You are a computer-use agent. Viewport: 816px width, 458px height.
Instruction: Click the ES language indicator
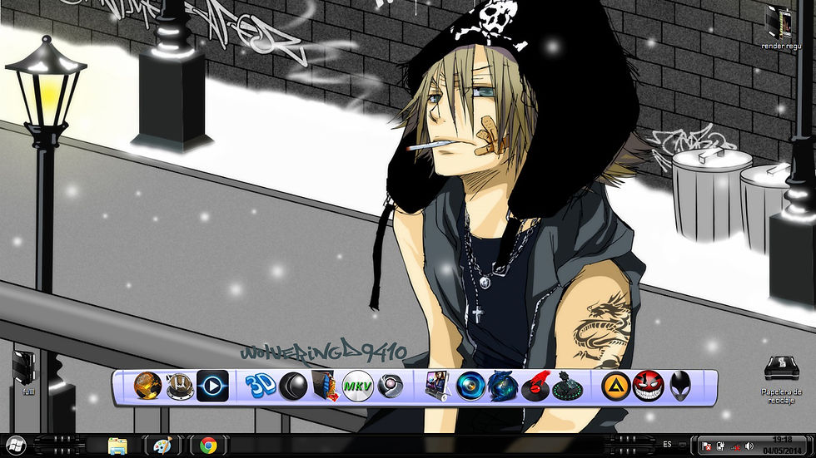coord(667,445)
